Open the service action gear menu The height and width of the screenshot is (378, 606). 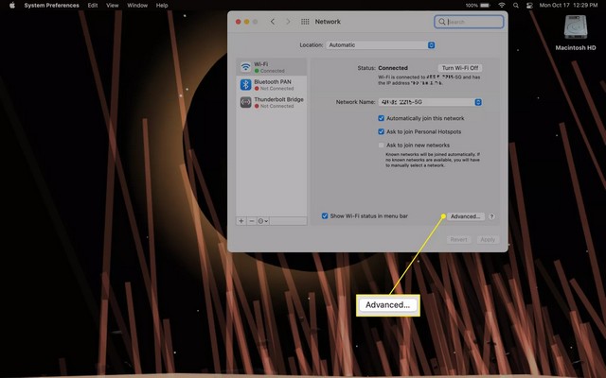pyautogui.click(x=263, y=220)
